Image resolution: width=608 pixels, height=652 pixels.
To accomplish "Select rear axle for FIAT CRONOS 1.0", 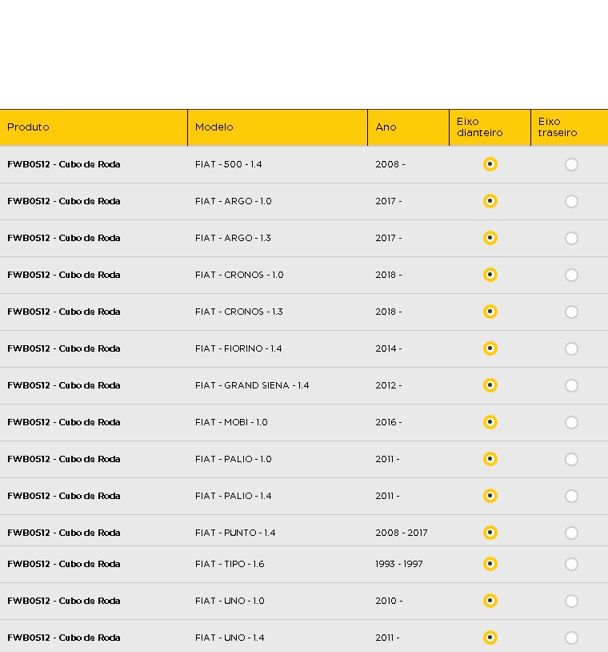I will [571, 276].
